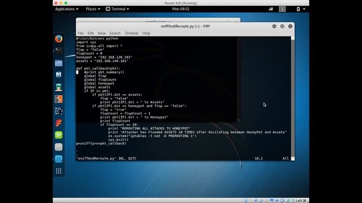Click the VirtualBox blue display status icon
362x203 pixels.
pos(271,201)
